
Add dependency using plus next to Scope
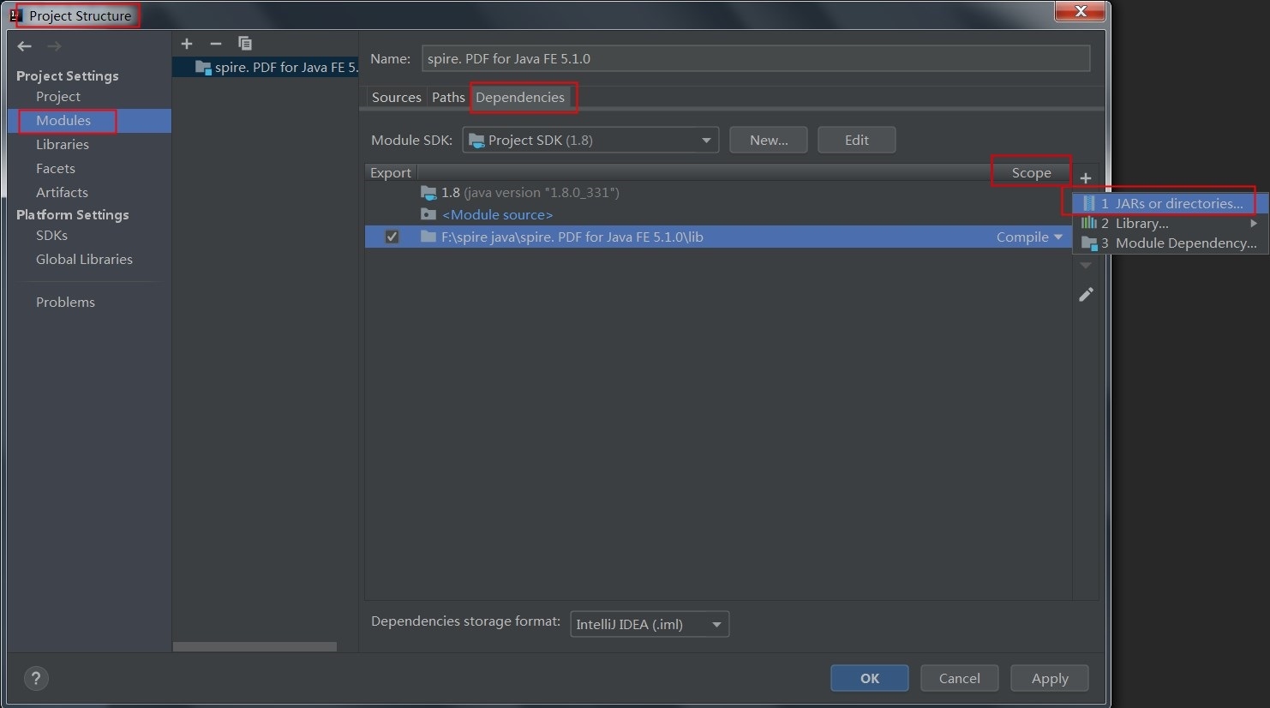[1086, 178]
